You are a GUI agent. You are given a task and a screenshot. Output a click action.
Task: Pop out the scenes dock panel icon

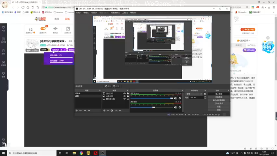pos(100,90)
